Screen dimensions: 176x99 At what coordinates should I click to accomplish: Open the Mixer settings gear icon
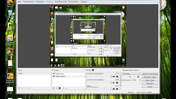point(93,70)
